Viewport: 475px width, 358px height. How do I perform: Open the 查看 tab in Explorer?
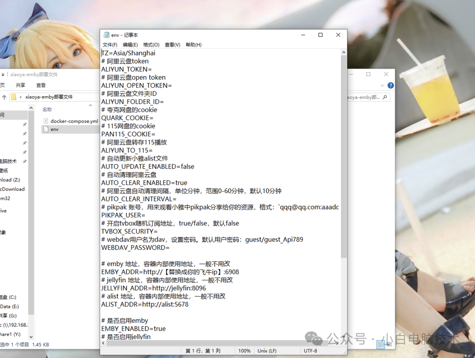pos(41,85)
